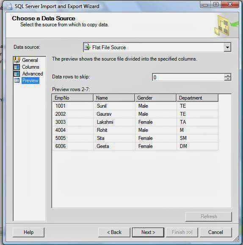Click the Cancel button
Viewport: 243px width, 245px height.
[x=215, y=232]
